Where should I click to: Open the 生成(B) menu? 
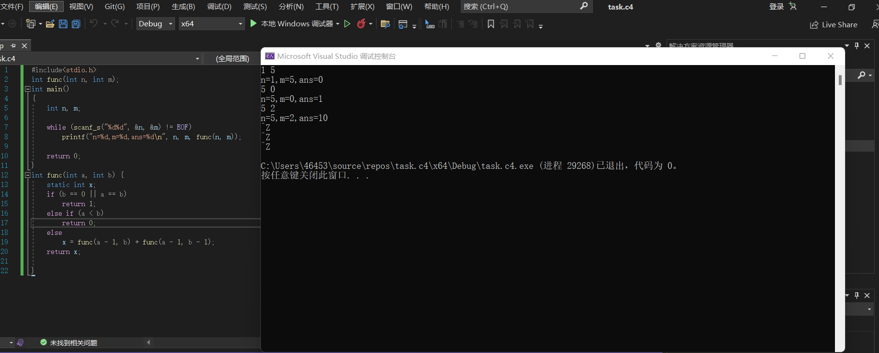[x=183, y=6]
